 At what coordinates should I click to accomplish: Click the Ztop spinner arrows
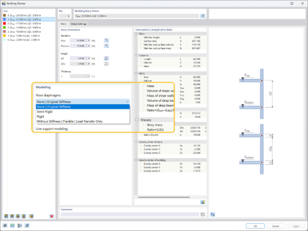click(x=86, y=40)
